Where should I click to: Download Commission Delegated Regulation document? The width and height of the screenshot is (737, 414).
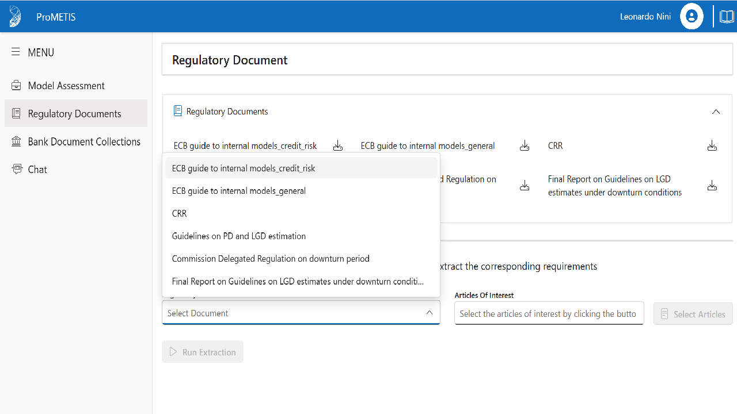click(x=525, y=186)
